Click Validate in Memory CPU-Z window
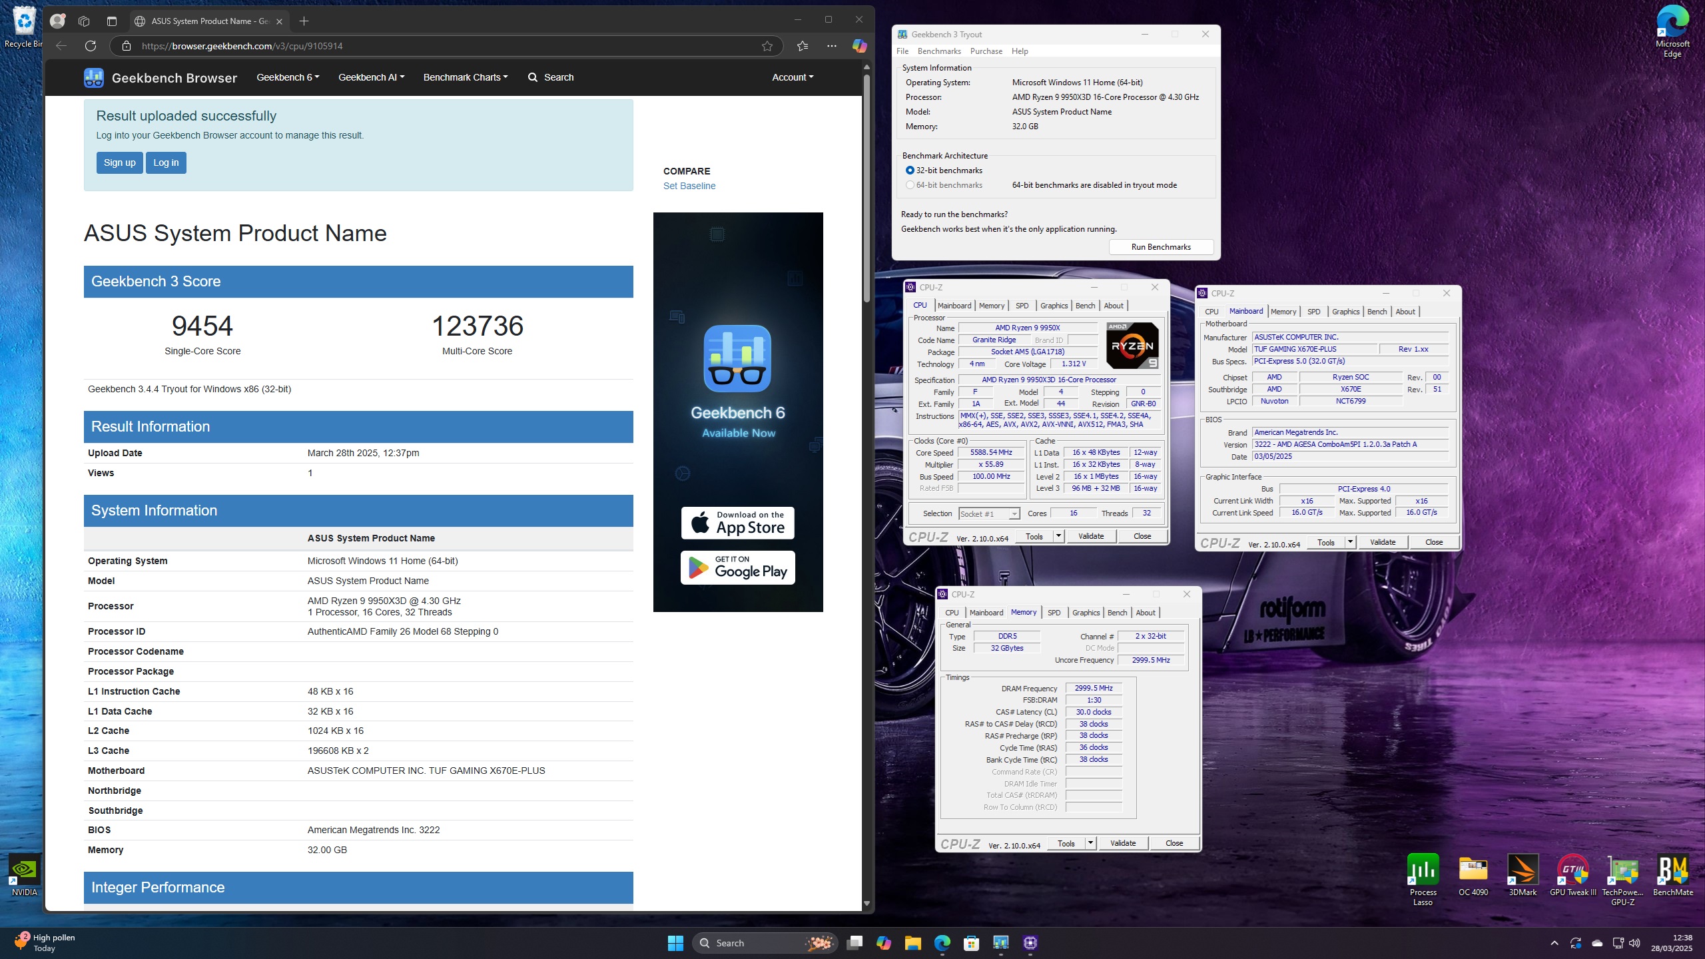This screenshot has width=1705, height=959. pos(1123,843)
